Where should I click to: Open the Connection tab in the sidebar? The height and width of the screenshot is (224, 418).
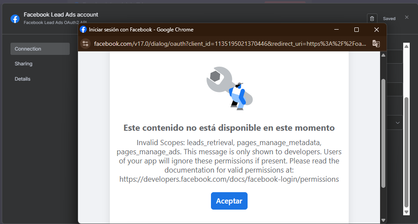click(x=40, y=49)
